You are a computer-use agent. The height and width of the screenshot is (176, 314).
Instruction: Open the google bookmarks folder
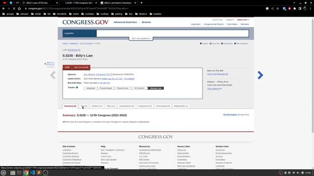[x=8, y=14]
